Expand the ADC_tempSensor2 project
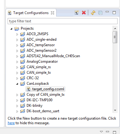This screenshot has height=134, width=120. (x=17, y=51)
